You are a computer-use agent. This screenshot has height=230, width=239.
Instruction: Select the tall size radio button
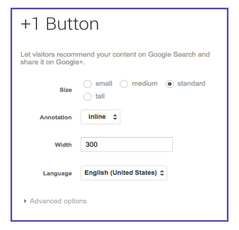(87, 96)
